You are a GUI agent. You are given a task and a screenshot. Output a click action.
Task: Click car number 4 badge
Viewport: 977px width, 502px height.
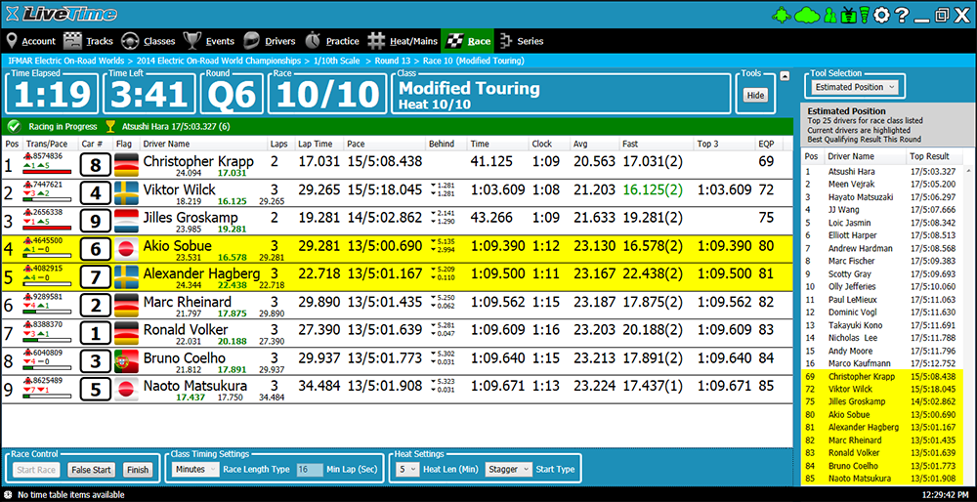click(x=96, y=192)
